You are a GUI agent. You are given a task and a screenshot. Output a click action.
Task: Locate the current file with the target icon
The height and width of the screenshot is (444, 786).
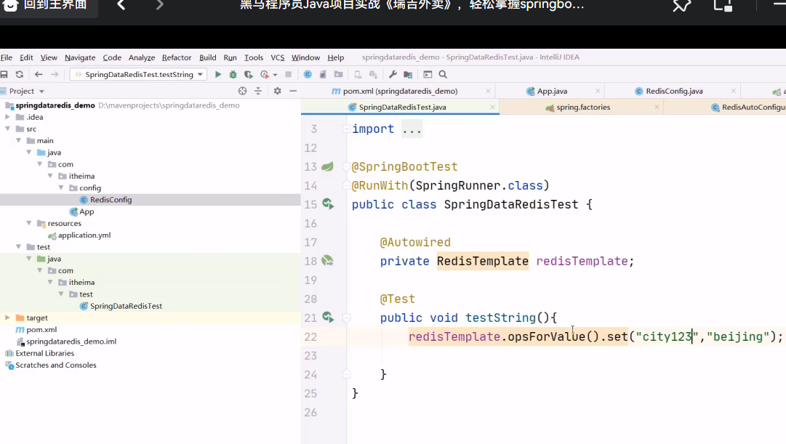[243, 91]
